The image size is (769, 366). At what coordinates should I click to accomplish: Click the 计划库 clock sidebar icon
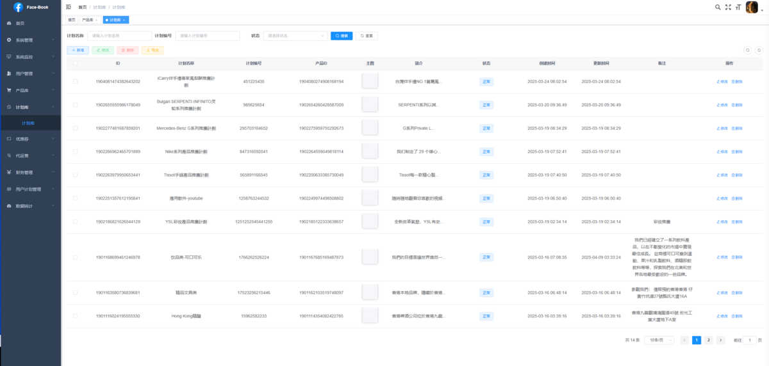click(9, 107)
